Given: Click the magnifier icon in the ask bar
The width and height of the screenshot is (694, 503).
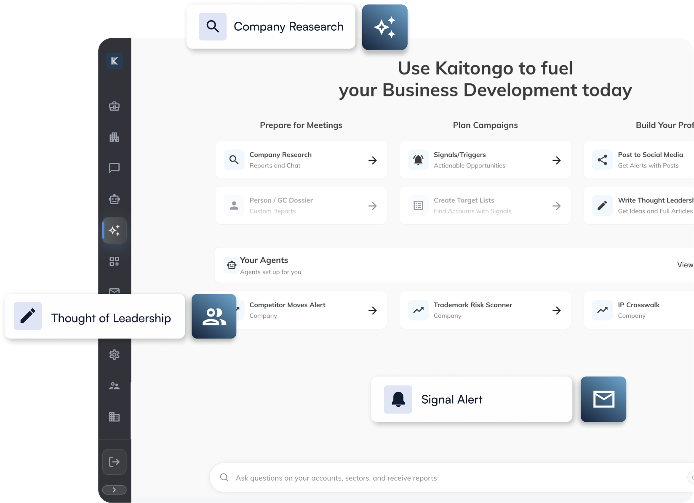Looking at the screenshot, I should point(224,477).
